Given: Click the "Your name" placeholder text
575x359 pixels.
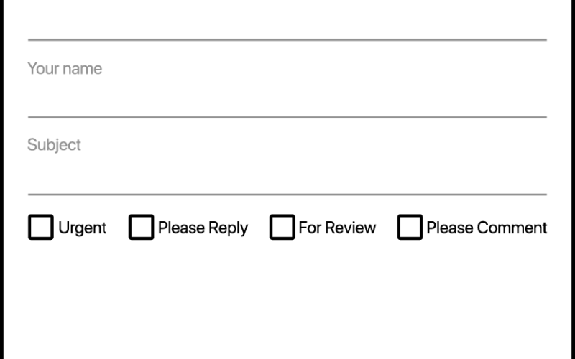Looking at the screenshot, I should pos(65,69).
